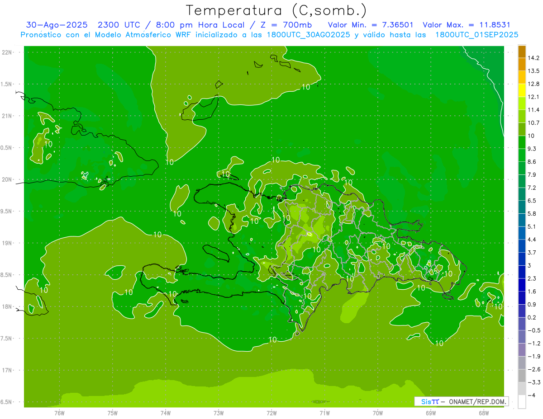Click the -3.3 color scale label

pyautogui.click(x=534, y=382)
